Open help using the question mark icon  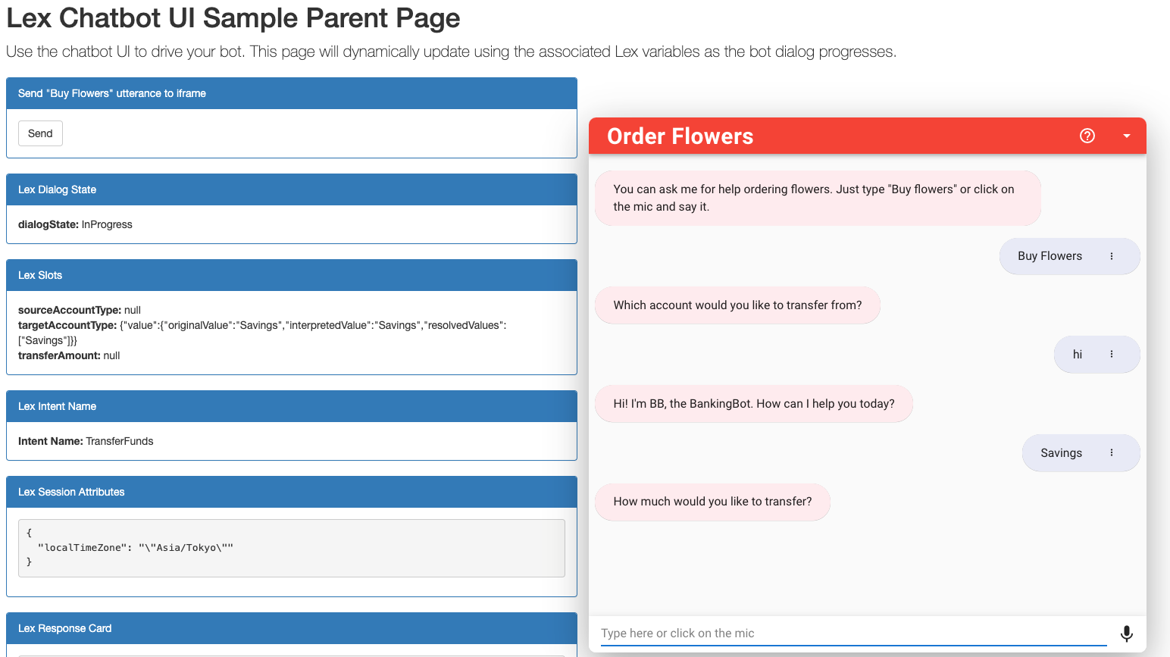click(x=1087, y=136)
